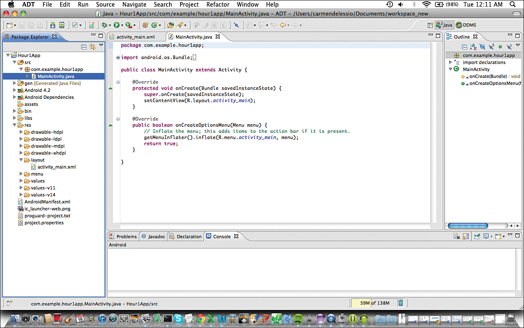Click the heap memory status indicator
Viewport: 524px width, 328px height.
tap(373, 303)
